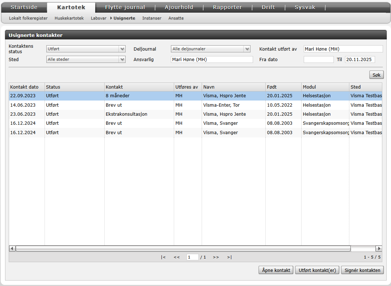Go to next page of results
Viewport: 391px width, 286px height.
[216, 257]
